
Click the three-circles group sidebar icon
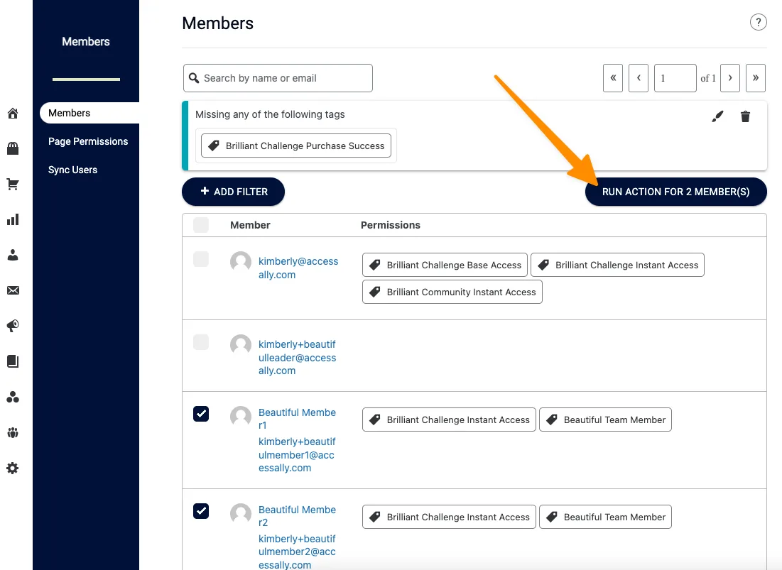click(13, 397)
